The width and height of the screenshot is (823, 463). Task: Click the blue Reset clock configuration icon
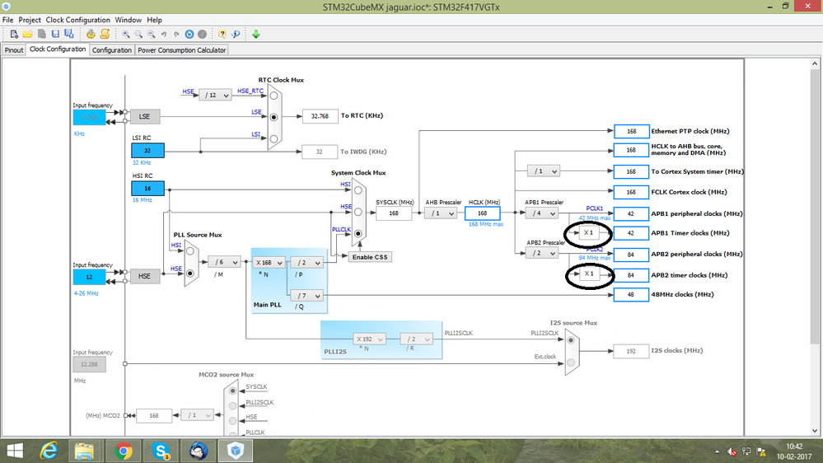click(189, 34)
